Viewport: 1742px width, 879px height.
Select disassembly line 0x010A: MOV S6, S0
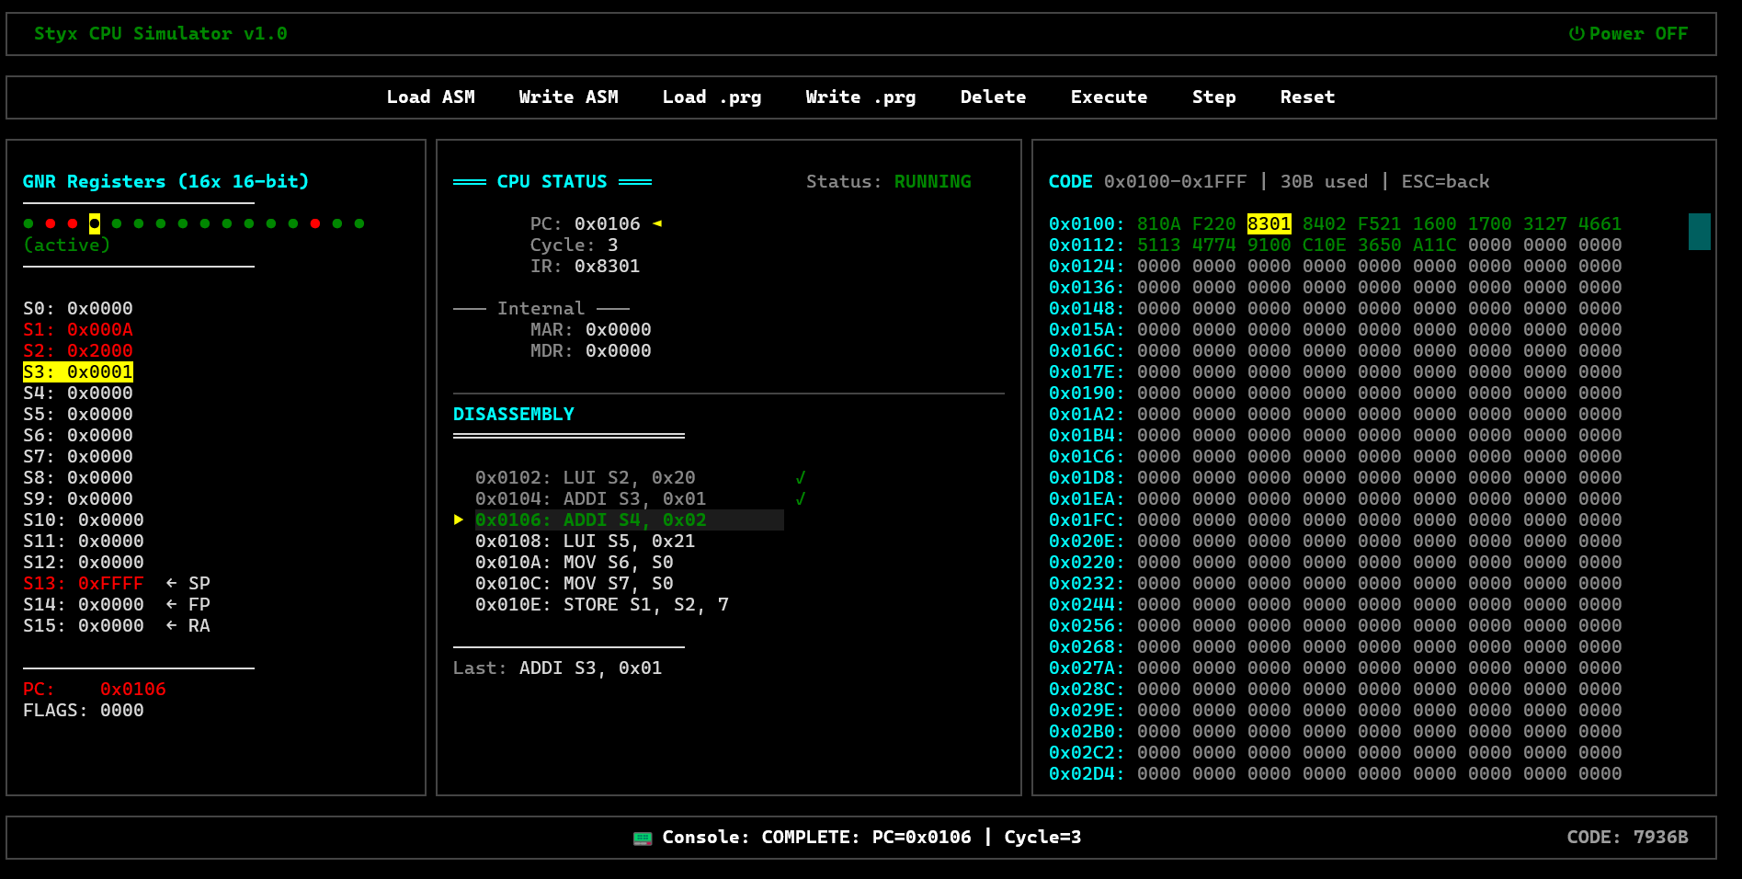point(575,562)
